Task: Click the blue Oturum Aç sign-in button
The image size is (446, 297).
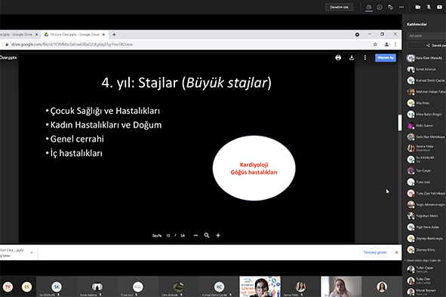Action: [386, 58]
